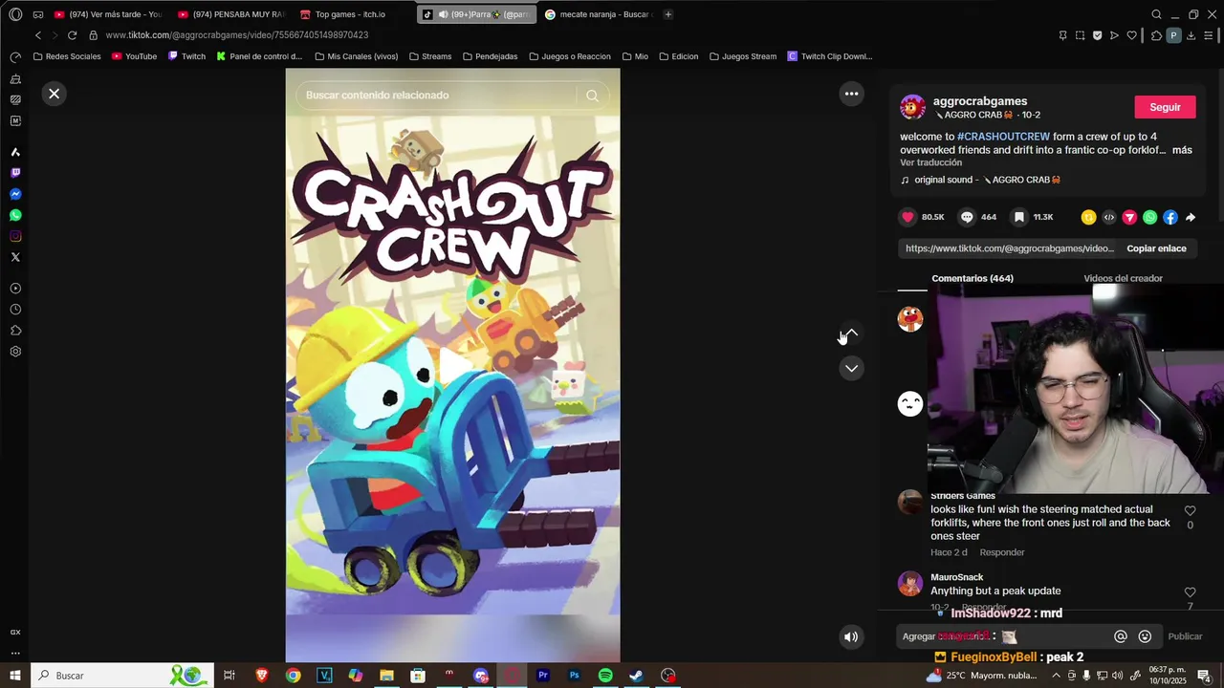Open X (Twitter) in Opera sidebar
This screenshot has width=1224, height=688.
(15, 257)
